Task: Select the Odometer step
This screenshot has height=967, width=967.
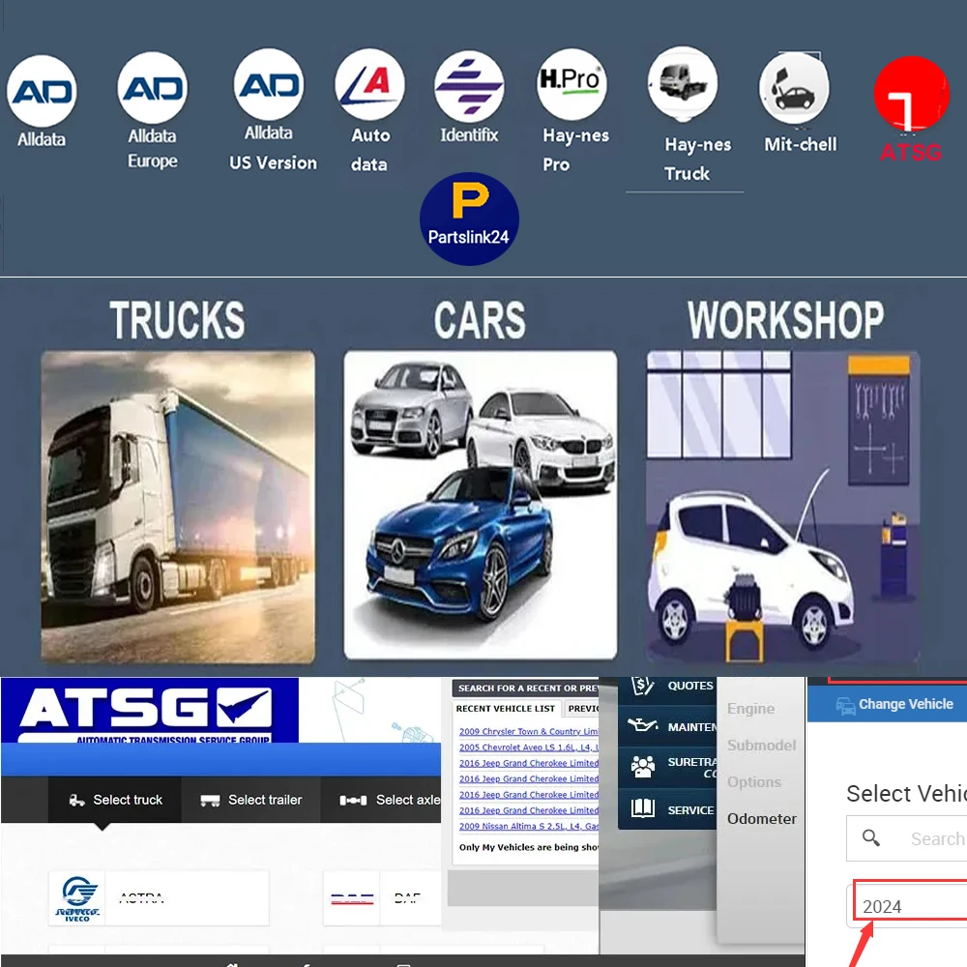Action: pos(762,818)
